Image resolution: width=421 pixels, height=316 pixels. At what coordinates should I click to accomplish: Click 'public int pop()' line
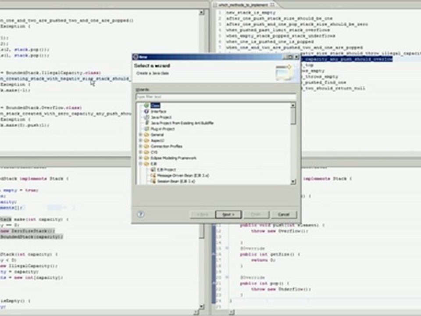coord(264,283)
